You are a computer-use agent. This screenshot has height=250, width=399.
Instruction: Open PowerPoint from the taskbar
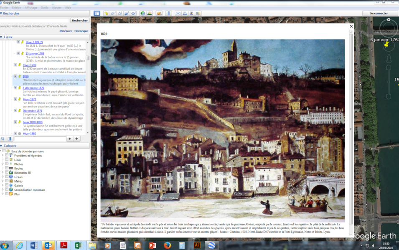click(x=152, y=245)
